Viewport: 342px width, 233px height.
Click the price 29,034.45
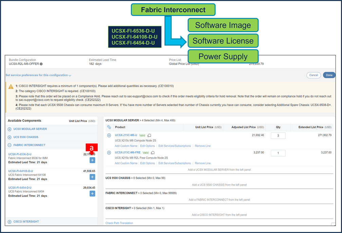(x=89, y=188)
